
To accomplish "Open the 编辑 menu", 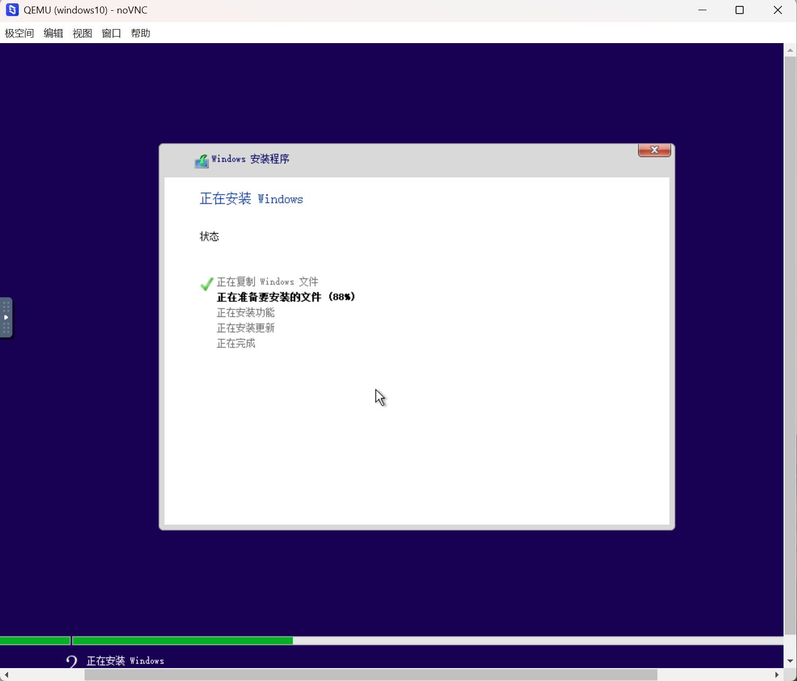I will click(53, 33).
